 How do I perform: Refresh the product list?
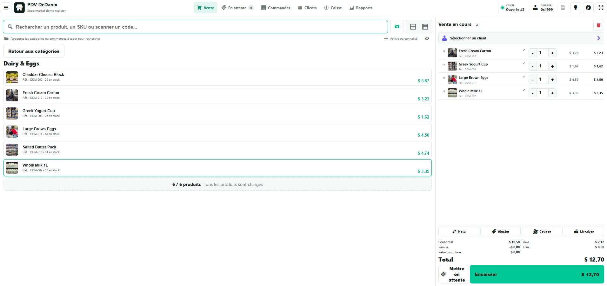[x=427, y=38]
